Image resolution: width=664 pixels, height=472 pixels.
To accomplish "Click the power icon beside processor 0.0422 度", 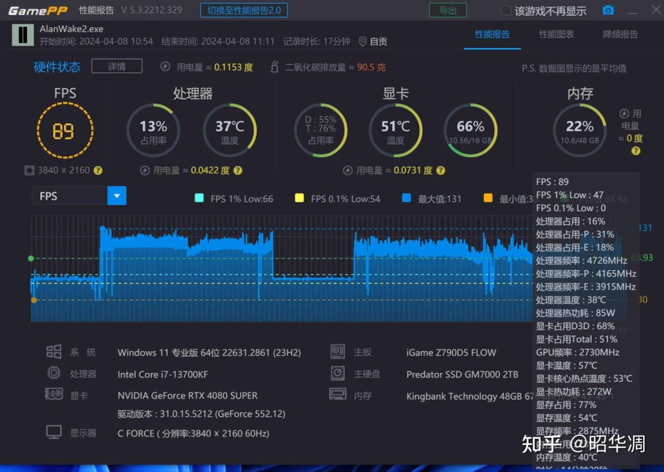I will click(x=145, y=170).
